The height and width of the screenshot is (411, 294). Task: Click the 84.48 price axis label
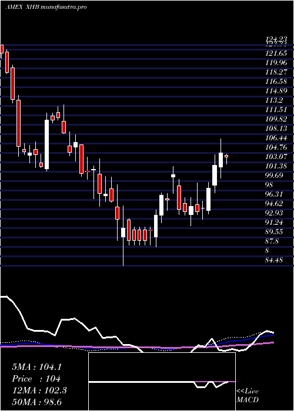tap(275, 260)
